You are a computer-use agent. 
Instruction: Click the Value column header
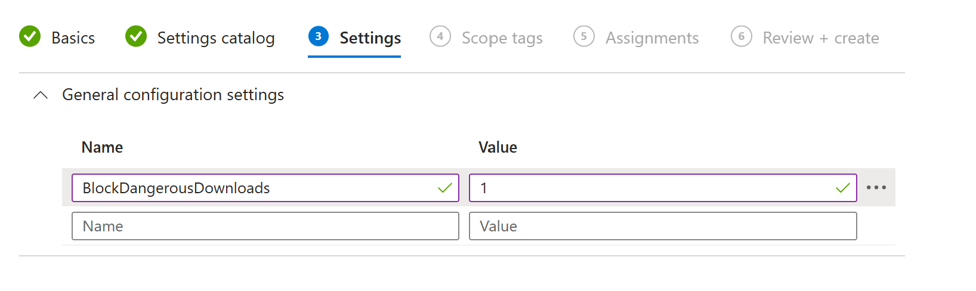[498, 147]
